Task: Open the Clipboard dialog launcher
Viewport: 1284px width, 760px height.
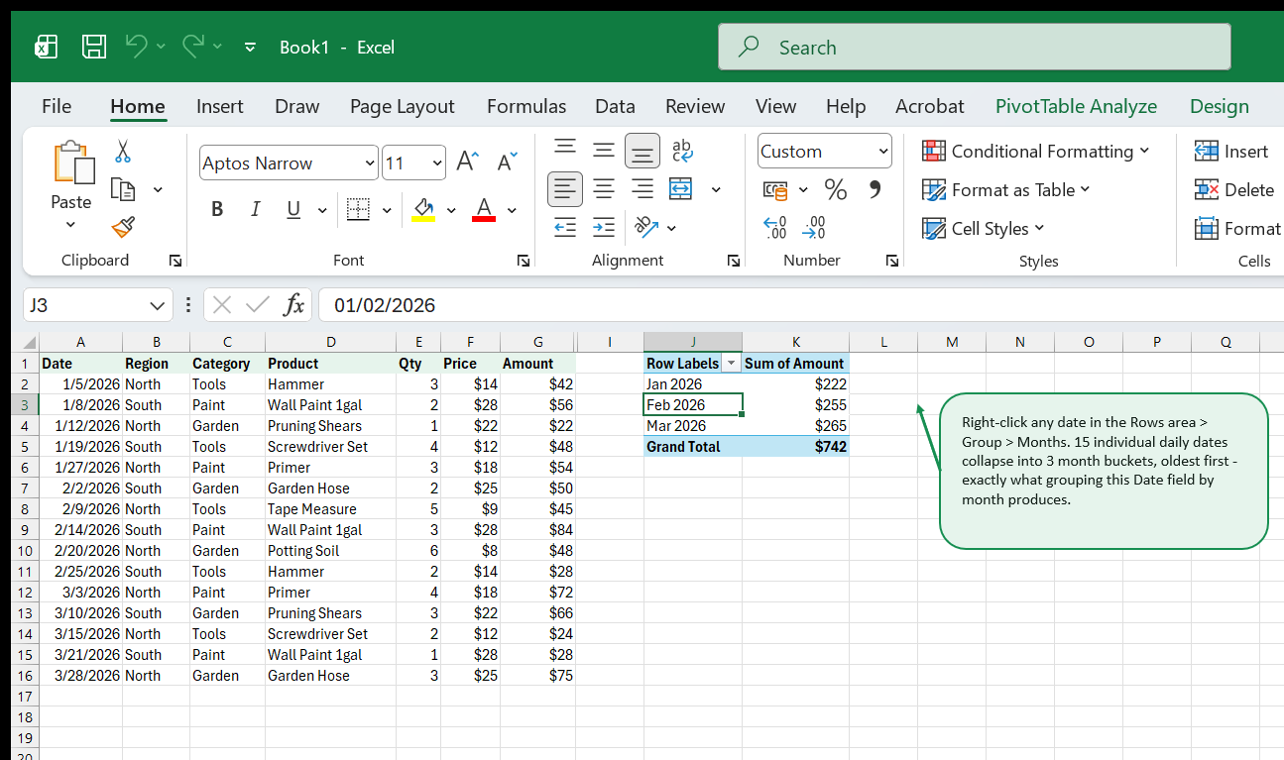Action: pyautogui.click(x=175, y=261)
